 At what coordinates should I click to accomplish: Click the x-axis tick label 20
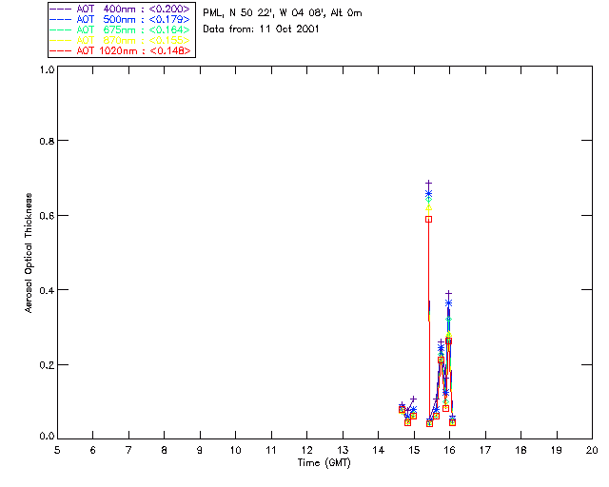tap(592, 450)
